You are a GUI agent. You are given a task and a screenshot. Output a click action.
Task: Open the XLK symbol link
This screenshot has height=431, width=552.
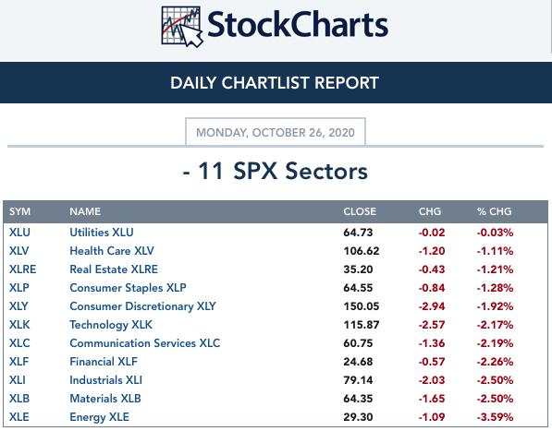(x=19, y=325)
